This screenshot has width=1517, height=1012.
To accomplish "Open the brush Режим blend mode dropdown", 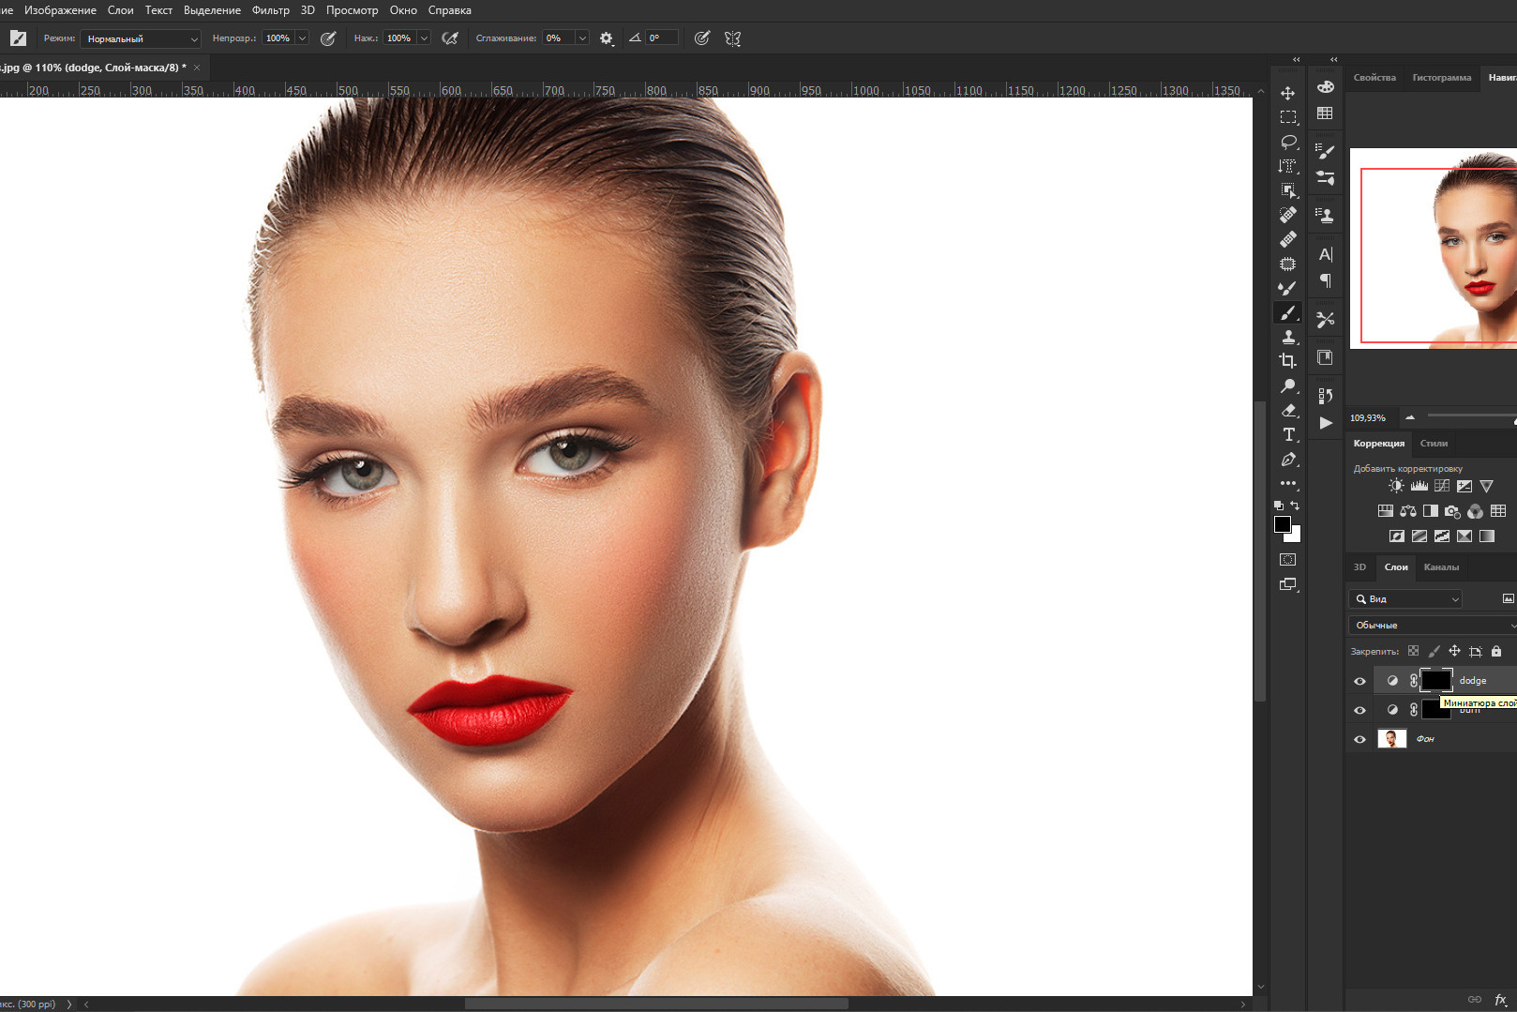I will [x=141, y=38].
